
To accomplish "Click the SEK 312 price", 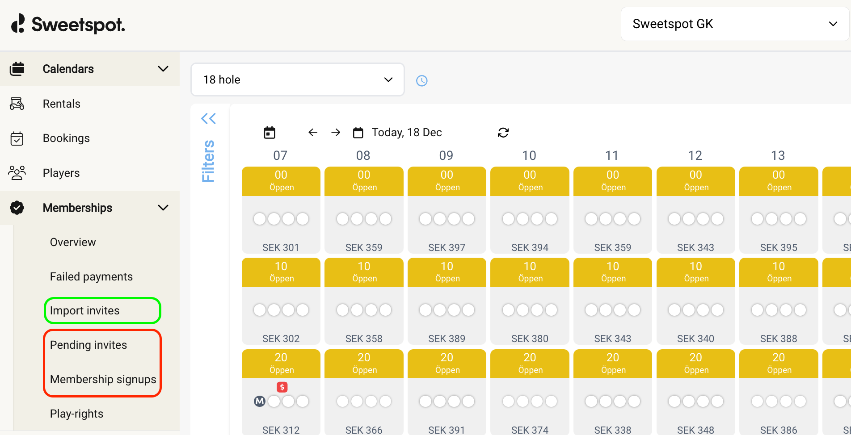I will click(x=281, y=430).
